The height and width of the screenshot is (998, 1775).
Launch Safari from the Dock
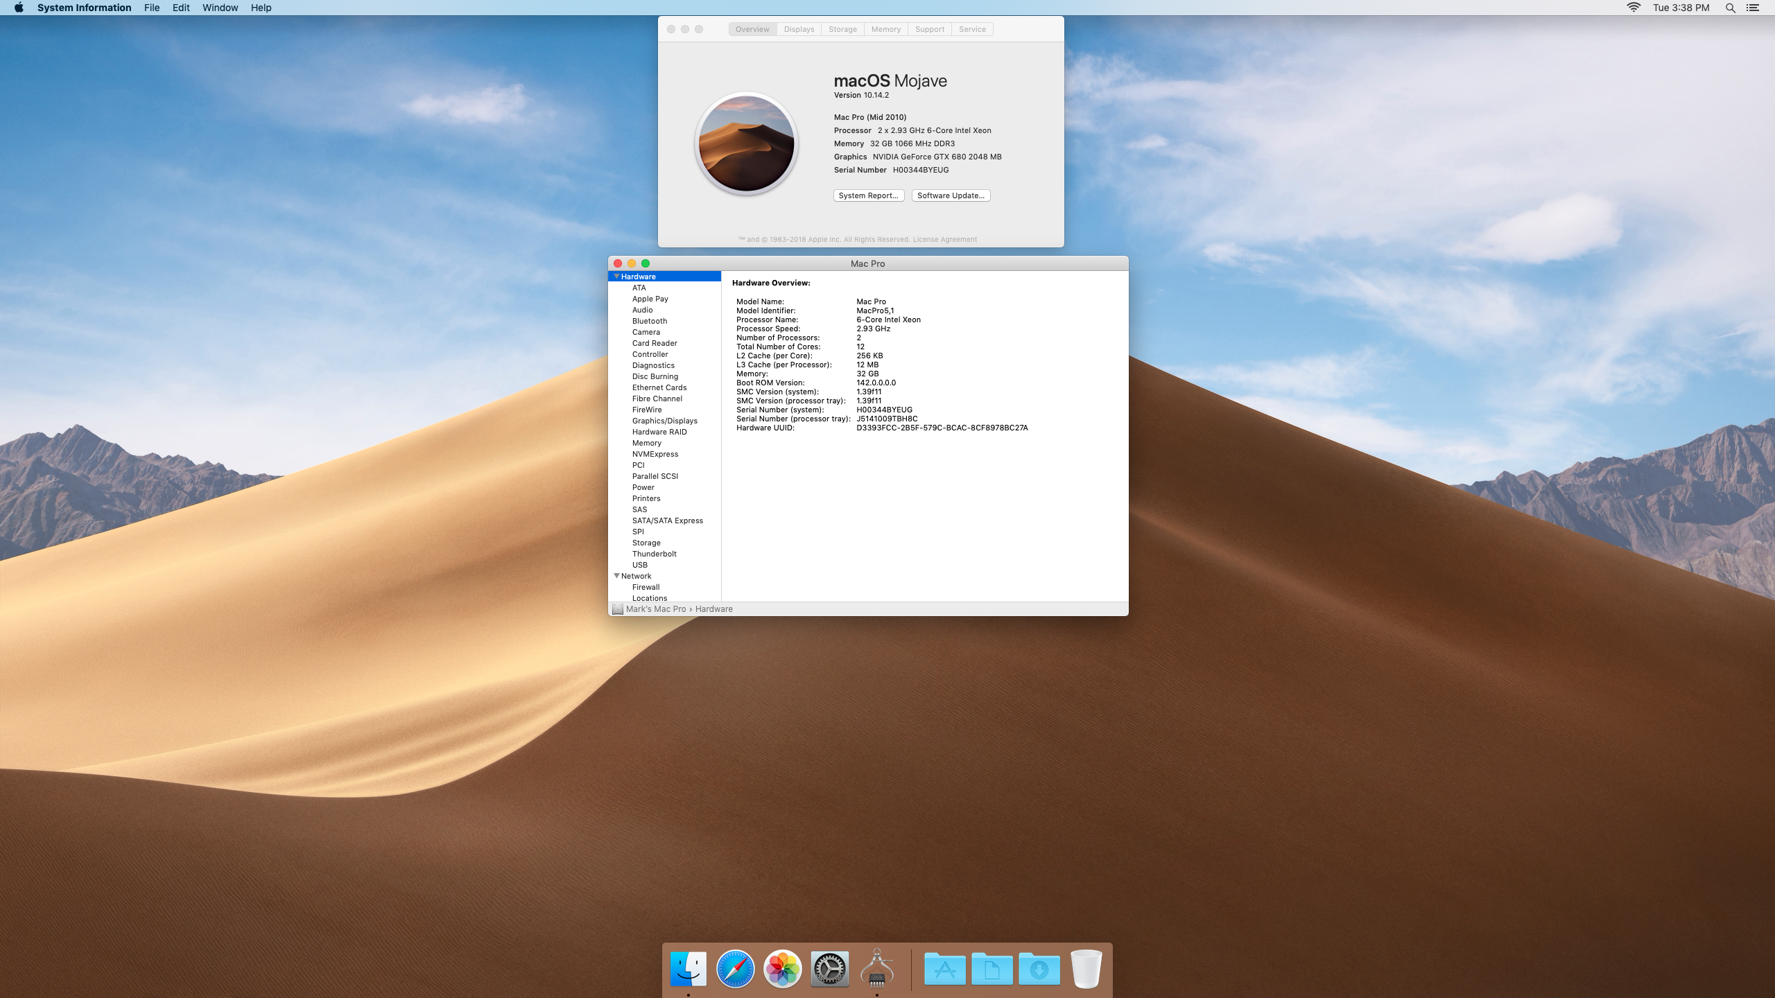click(736, 968)
